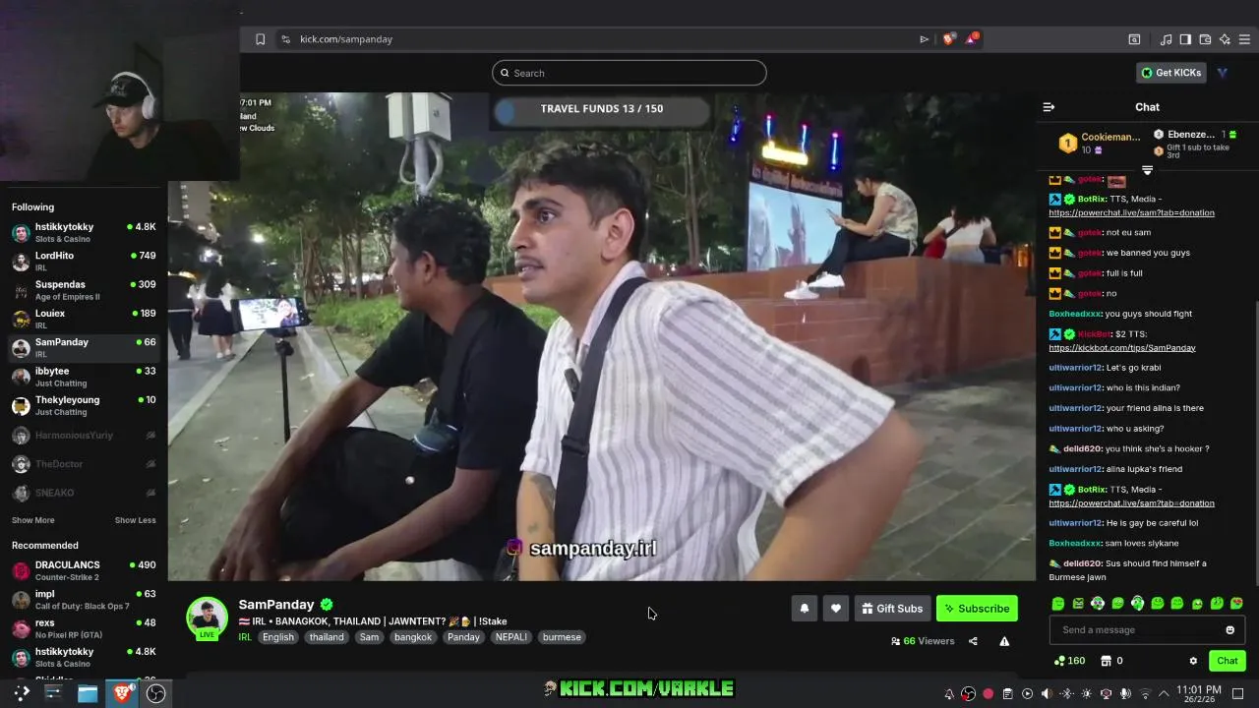This screenshot has height=708, width=1259.
Task: Click the Get KICKs button
Action: pyautogui.click(x=1171, y=73)
